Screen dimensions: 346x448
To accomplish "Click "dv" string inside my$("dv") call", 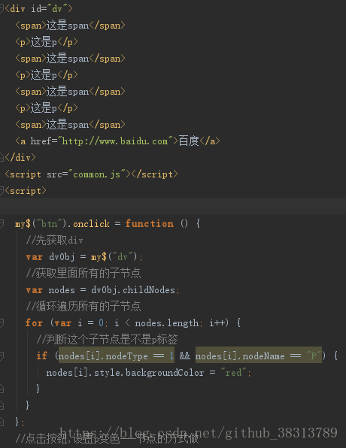I will click(123, 257).
